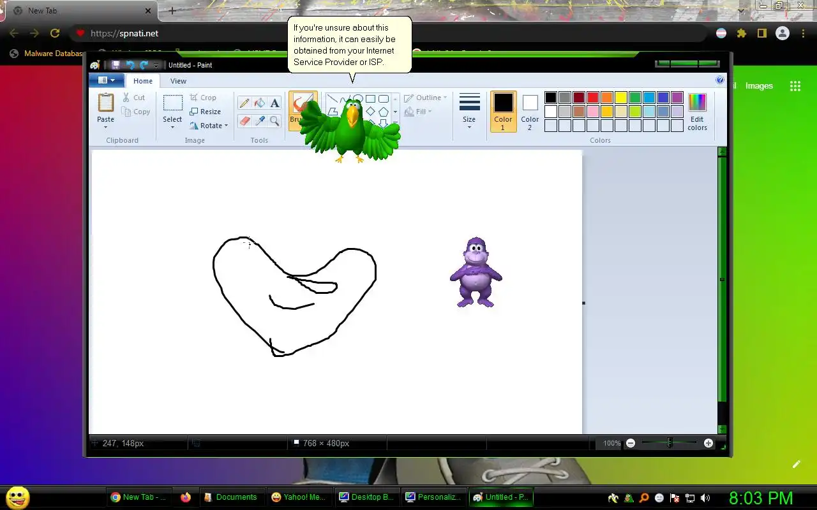This screenshot has height=510, width=817.
Task: Activate the Color picker eyedropper tool
Action: pos(259,120)
